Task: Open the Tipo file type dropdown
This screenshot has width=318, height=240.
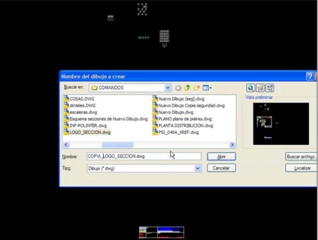Action: pos(198,168)
